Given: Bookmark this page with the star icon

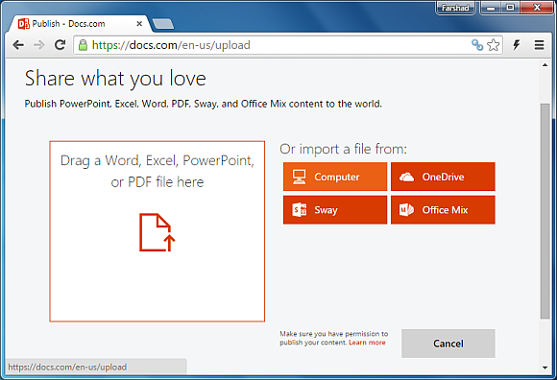Looking at the screenshot, I should [x=493, y=45].
